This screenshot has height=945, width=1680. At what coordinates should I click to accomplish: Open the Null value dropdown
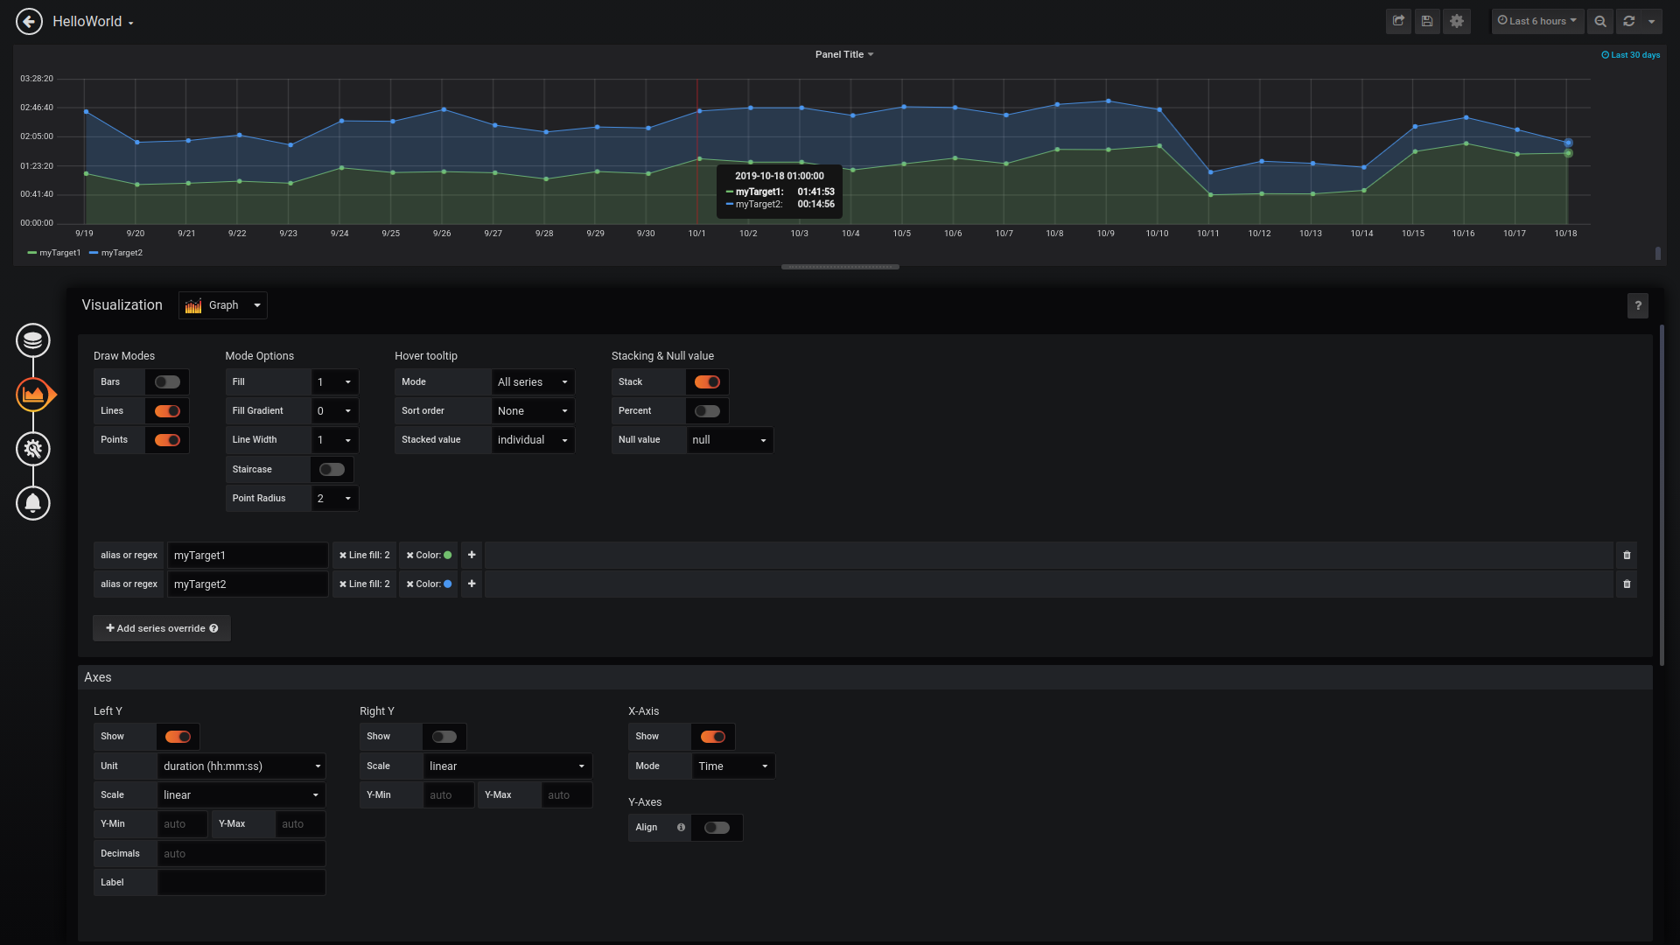point(729,440)
